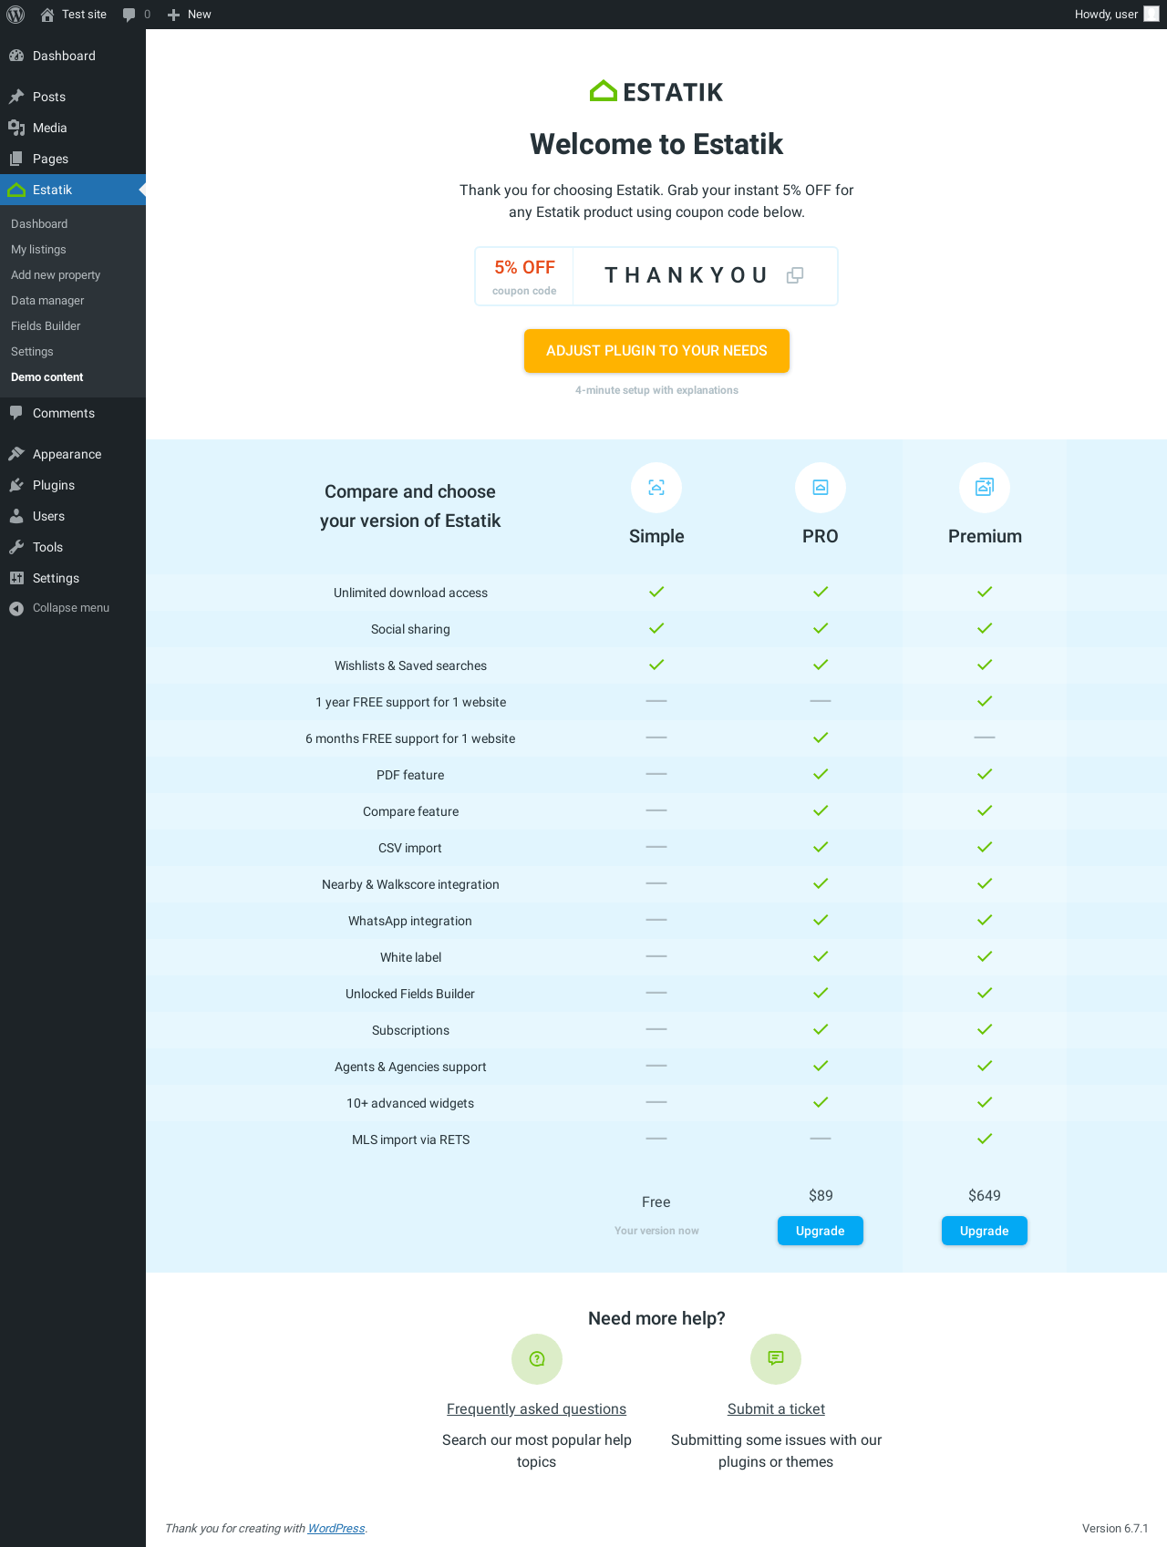Click the Pages icon in sidebar
Image resolution: width=1167 pixels, height=1547 pixels.
pos(16,159)
